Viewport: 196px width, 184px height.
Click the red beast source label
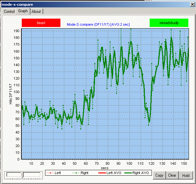[41, 23]
